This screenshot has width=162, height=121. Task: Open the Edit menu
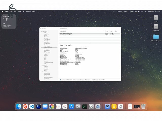tap(15, 11)
